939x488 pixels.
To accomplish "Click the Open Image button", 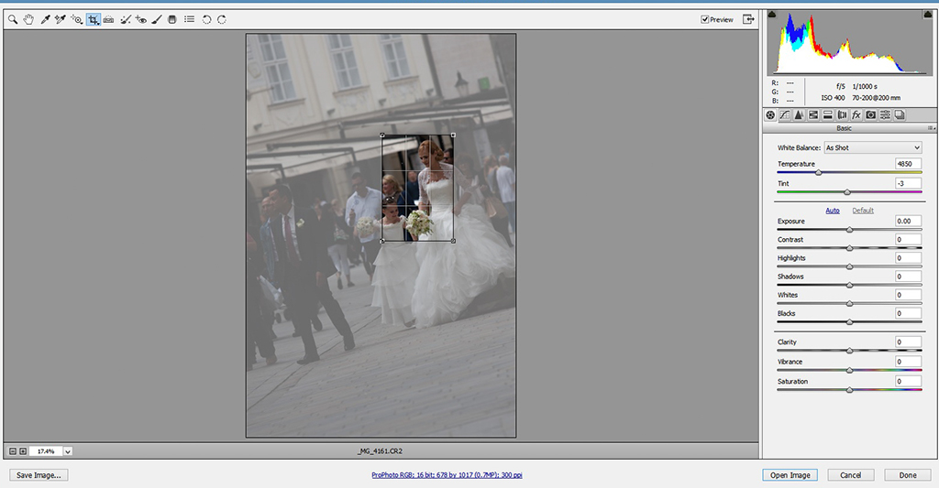I will point(788,475).
